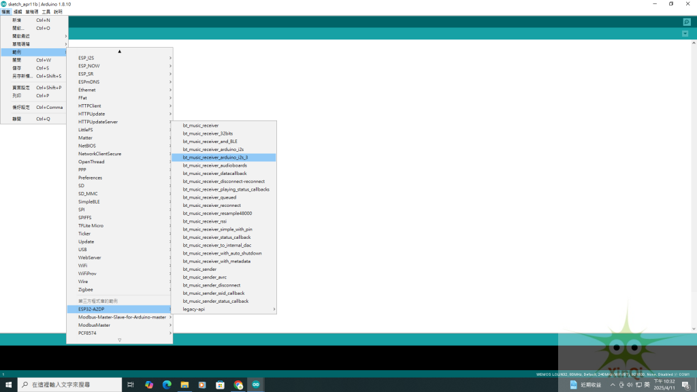Select the Zigbee examples entry
The width and height of the screenshot is (697, 392).
pos(120,289)
